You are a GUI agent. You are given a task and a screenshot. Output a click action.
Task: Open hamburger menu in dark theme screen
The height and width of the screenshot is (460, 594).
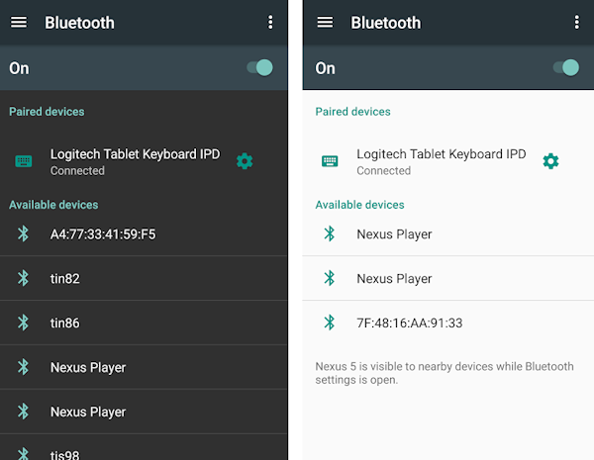19,23
